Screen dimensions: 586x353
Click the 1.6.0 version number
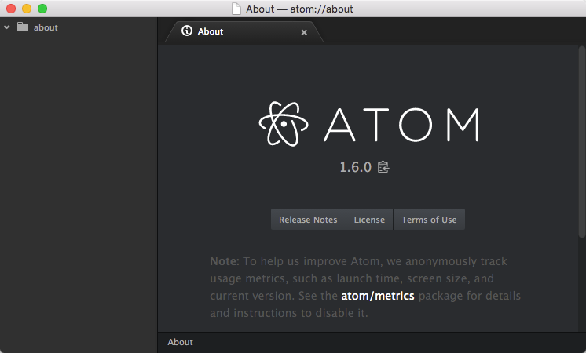pyautogui.click(x=355, y=167)
